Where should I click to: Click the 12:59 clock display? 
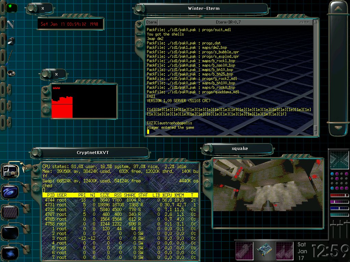point(330,251)
